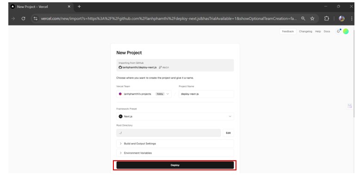Open the Chrome three-dot menu

pyautogui.click(x=352, y=19)
